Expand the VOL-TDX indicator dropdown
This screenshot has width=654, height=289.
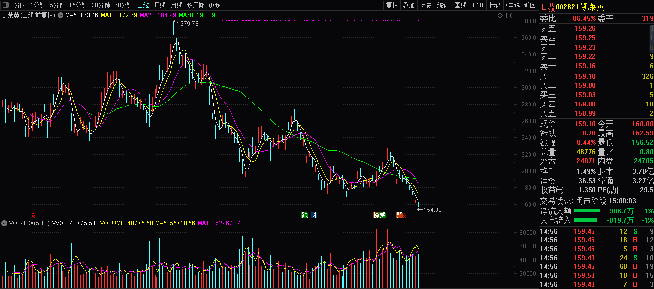point(4,223)
